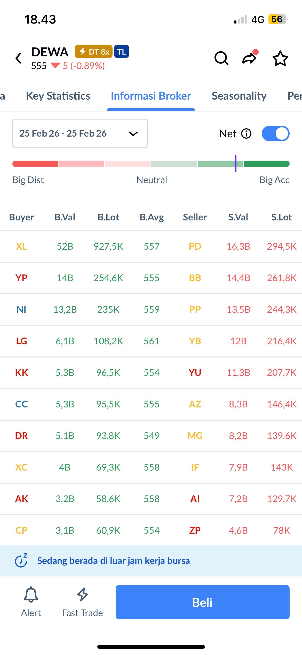
Task: Tap the accumulation distribution indicator bar
Action: [151, 164]
